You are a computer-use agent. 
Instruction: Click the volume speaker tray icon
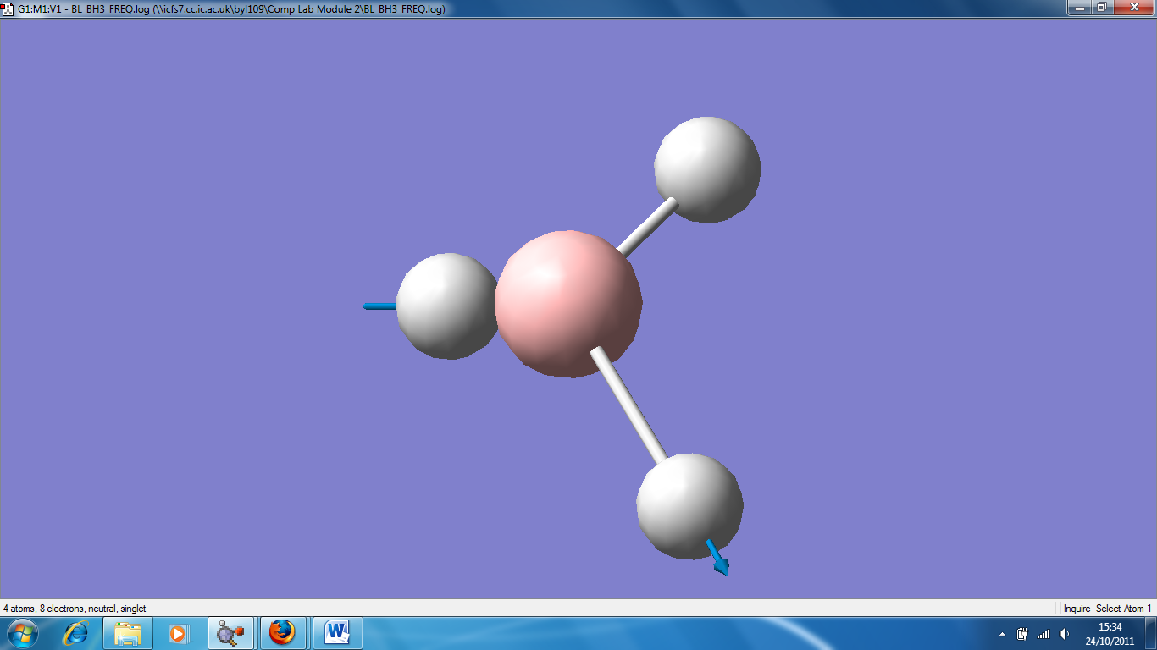tap(1065, 634)
